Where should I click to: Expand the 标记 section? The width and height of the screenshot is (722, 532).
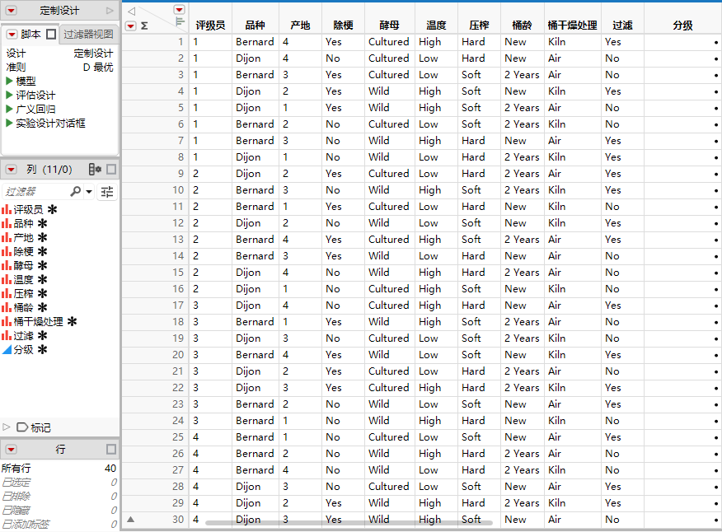click(x=7, y=427)
